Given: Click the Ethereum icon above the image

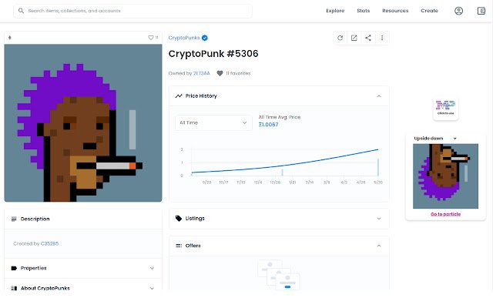Looking at the screenshot, I should [10, 38].
